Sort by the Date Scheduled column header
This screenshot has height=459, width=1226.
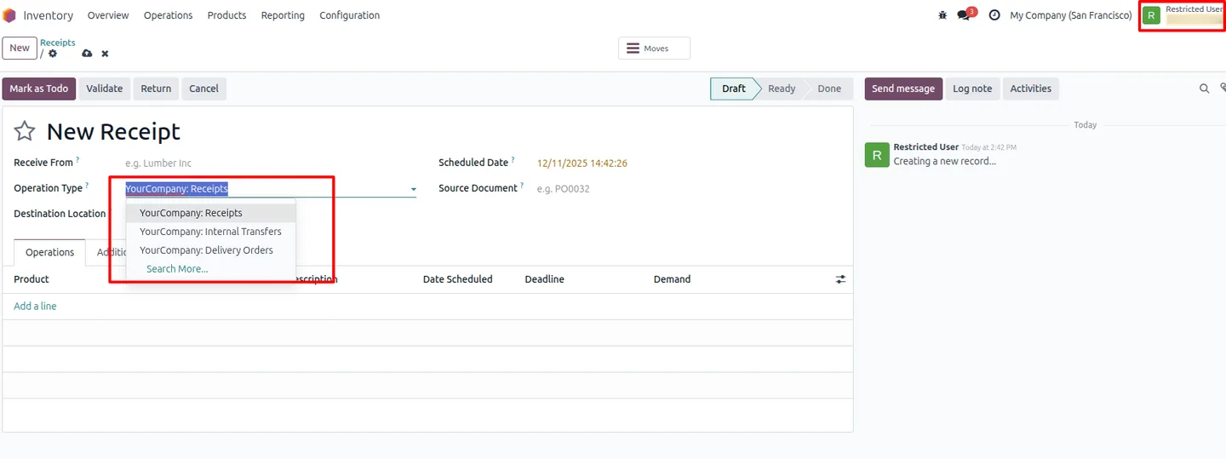pos(457,279)
